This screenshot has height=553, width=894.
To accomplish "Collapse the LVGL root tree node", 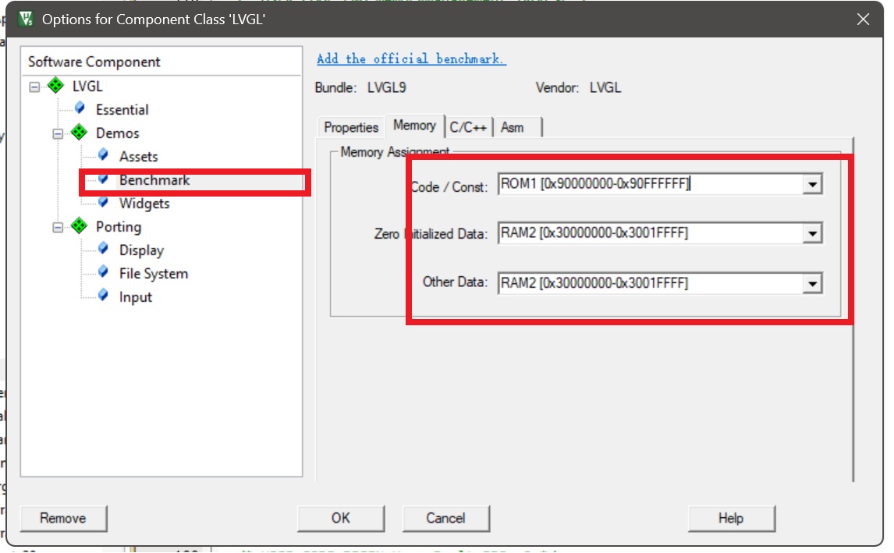I will (x=35, y=87).
